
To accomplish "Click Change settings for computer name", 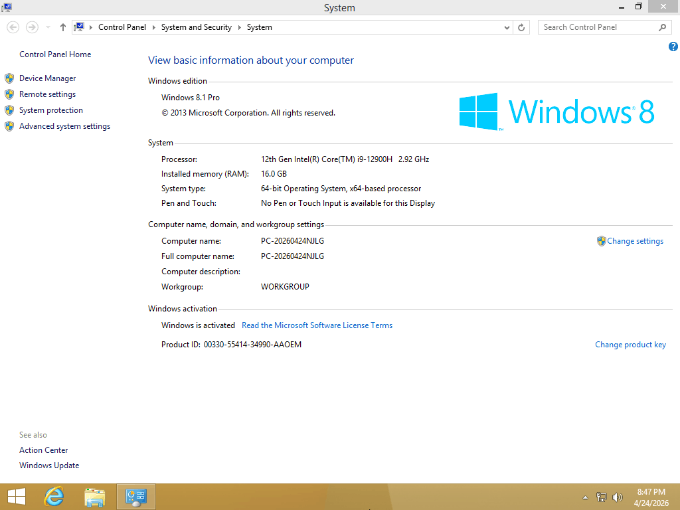I will (635, 241).
